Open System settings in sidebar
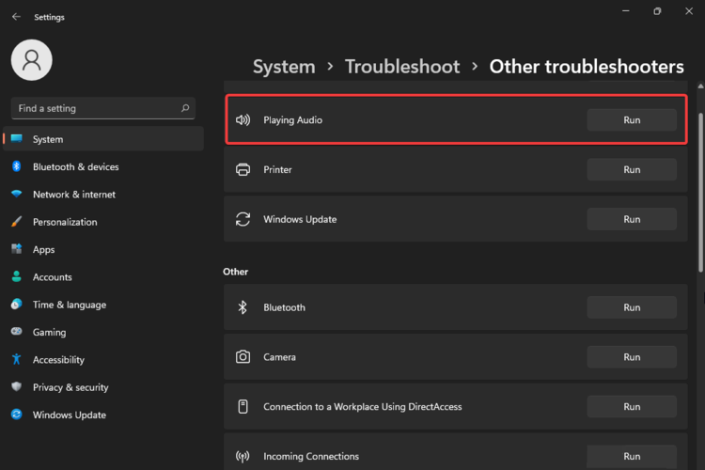The image size is (705, 470). coord(103,139)
